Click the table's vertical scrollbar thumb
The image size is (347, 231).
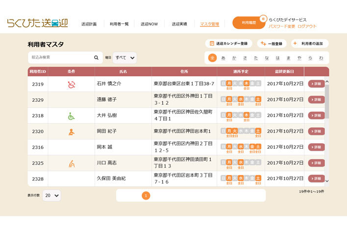pos(327,101)
